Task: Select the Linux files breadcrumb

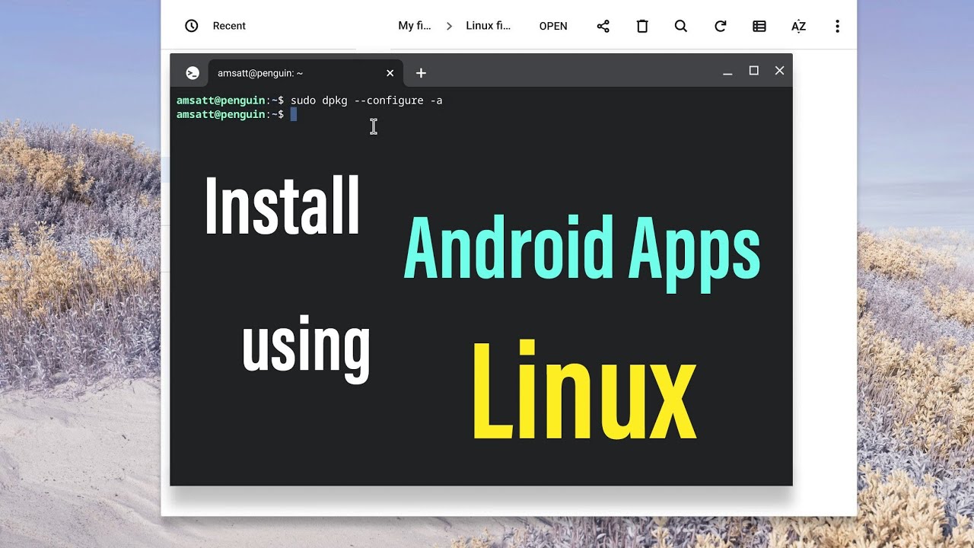Action: click(x=488, y=26)
